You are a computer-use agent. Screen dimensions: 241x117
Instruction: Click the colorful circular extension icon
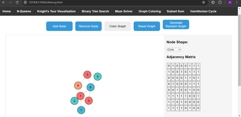[213, 2]
